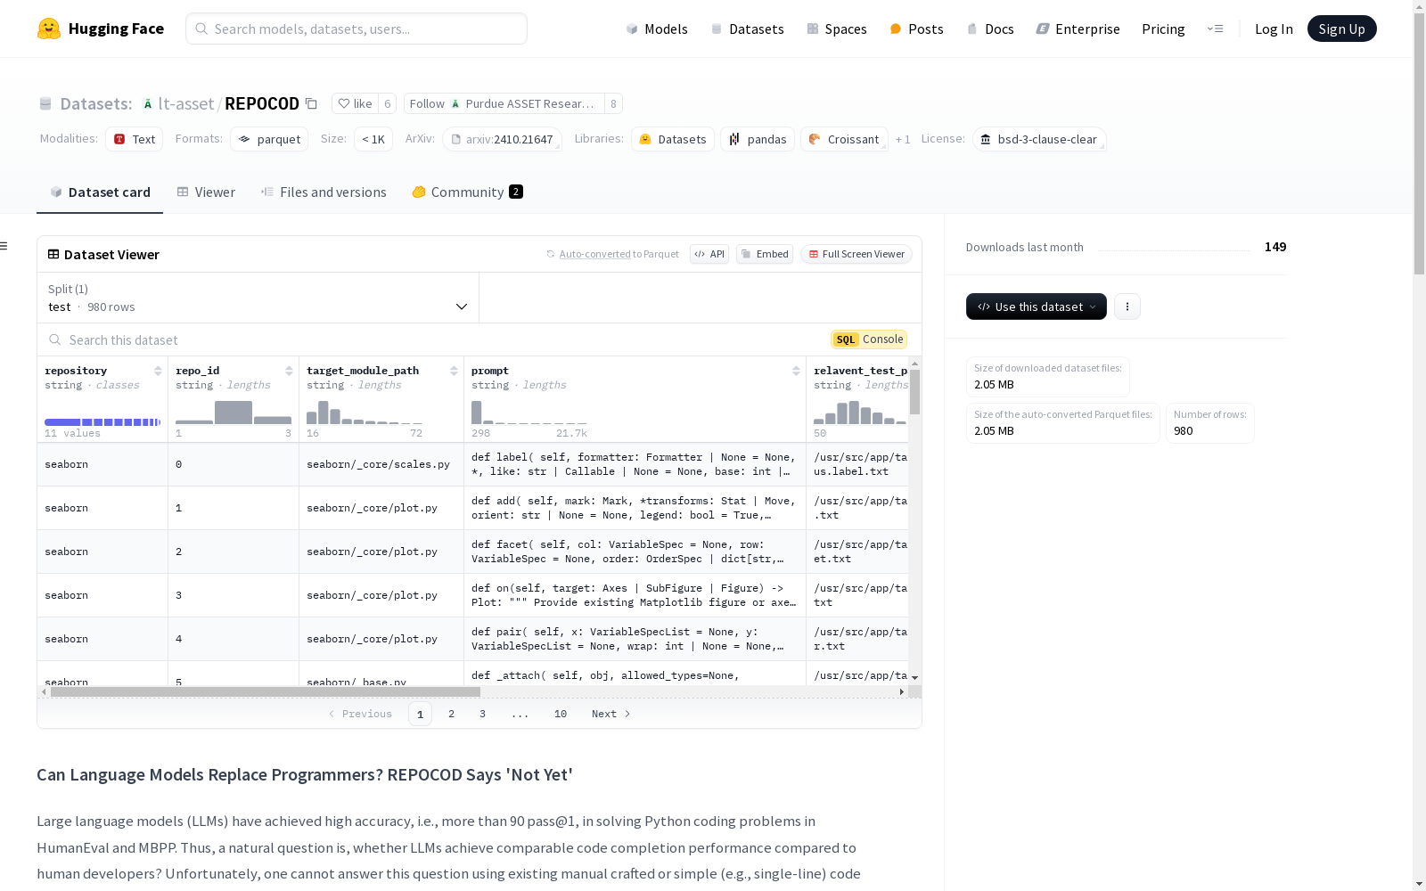
Task: Click the Hugging Face logo icon
Action: coord(49,29)
